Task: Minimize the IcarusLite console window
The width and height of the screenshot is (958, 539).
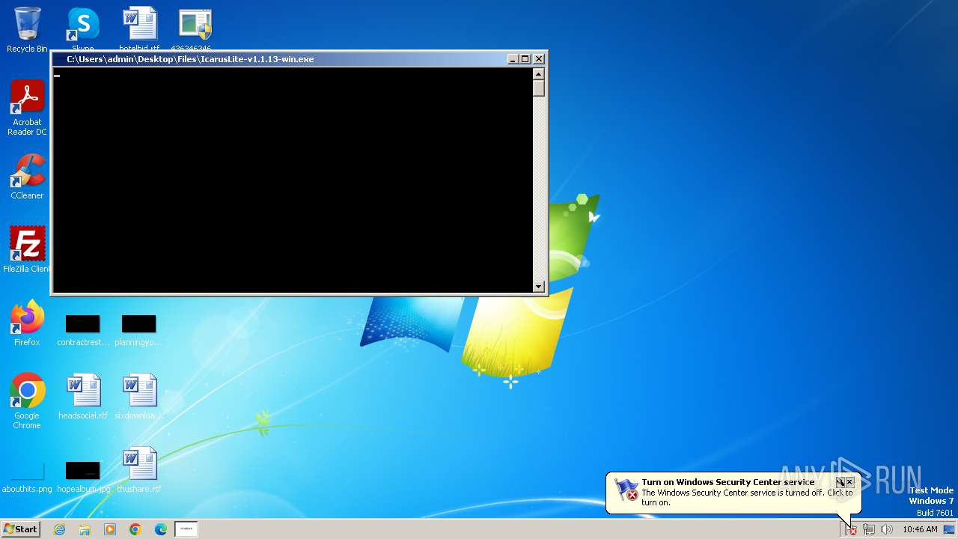Action: [513, 59]
